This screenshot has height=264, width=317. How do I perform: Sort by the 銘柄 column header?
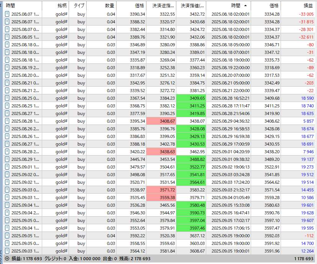[x=56, y=6]
